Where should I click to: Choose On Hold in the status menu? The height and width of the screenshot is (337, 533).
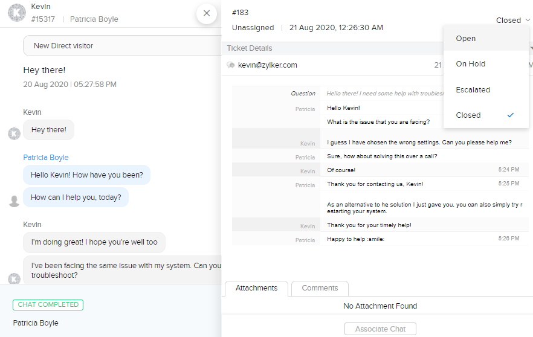tap(471, 64)
